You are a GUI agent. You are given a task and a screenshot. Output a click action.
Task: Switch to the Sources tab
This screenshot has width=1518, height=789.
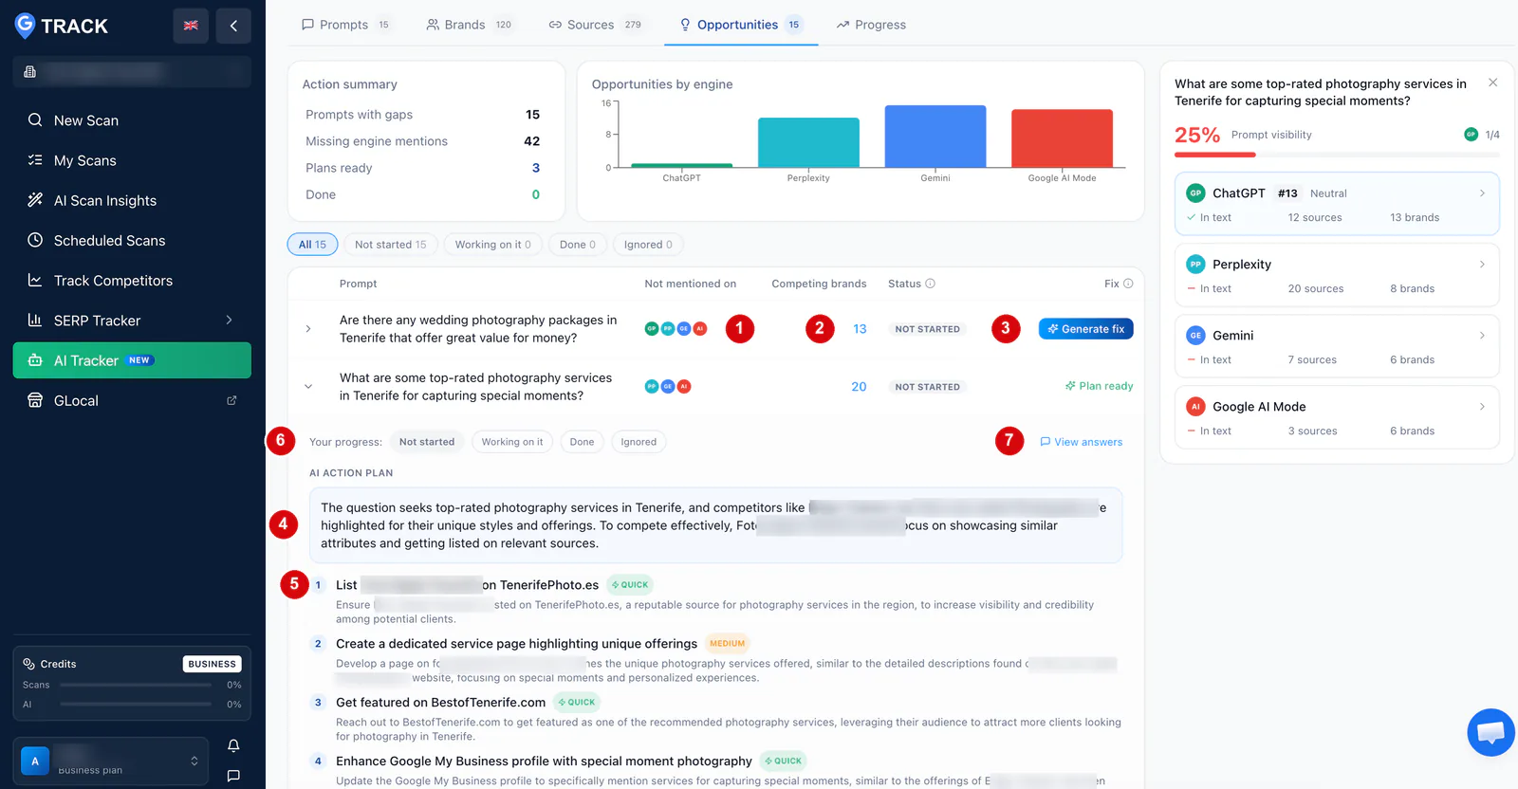click(x=596, y=25)
